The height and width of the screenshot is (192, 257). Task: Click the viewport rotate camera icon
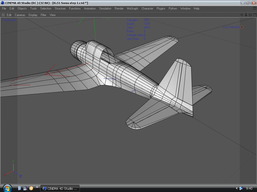(x=250, y=15)
